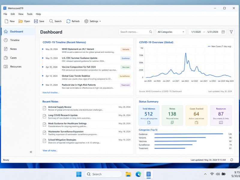
Task: Select the Dashboard home icon in sidebar
Action: pyautogui.click(x=6, y=31)
